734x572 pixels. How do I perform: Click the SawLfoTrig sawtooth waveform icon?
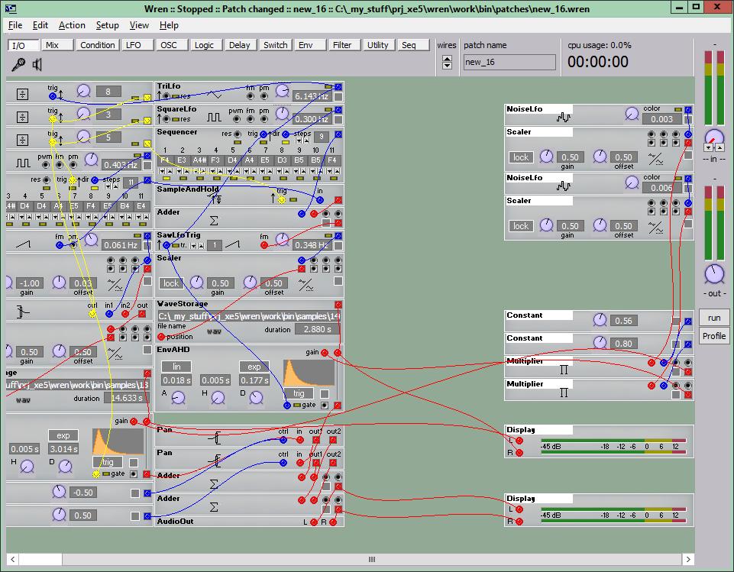232,244
